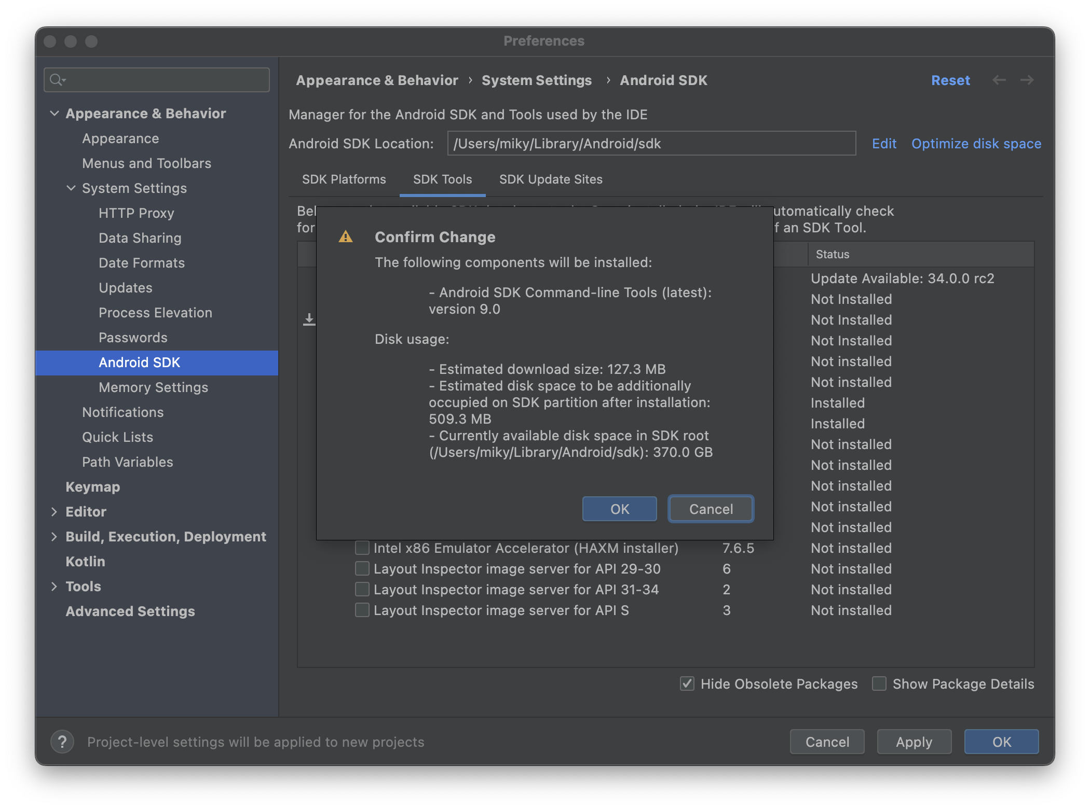The width and height of the screenshot is (1090, 809).
Task: Collapse the Appearance & Behavior section
Action: click(x=55, y=113)
